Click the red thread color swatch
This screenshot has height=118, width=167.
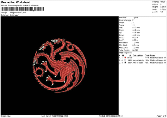[125, 58]
